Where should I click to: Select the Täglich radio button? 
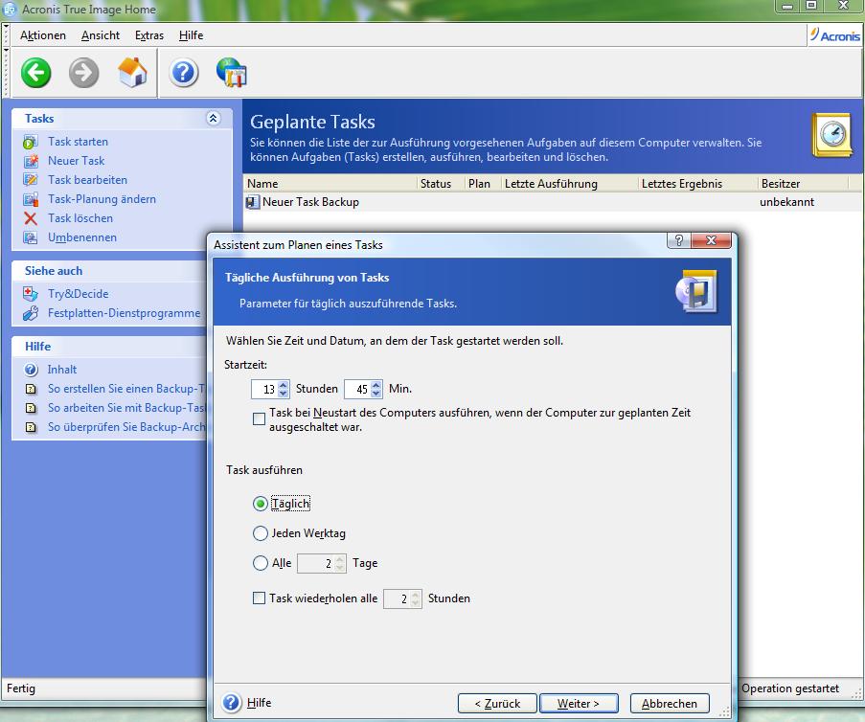(260, 504)
